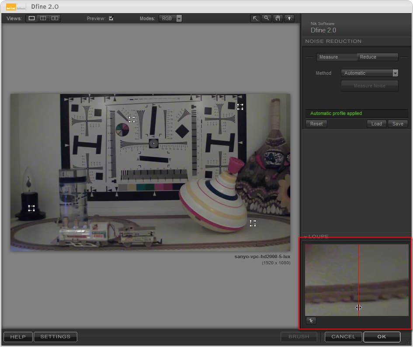Click the loupe red split divider handle
This screenshot has height=347, width=413.
pyautogui.click(x=358, y=307)
